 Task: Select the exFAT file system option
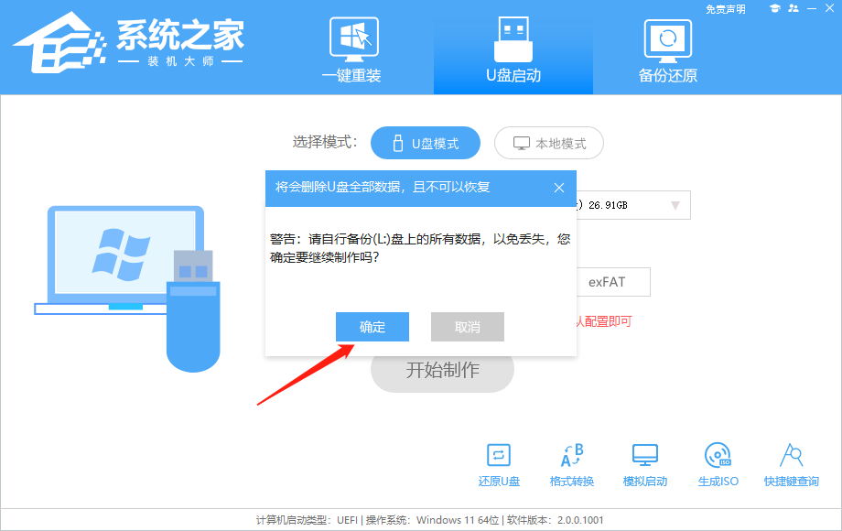(612, 282)
